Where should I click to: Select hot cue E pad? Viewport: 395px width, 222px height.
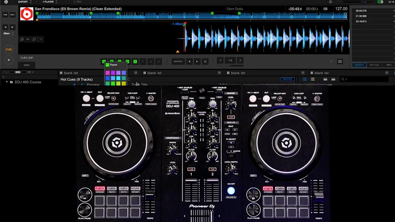[135, 62]
